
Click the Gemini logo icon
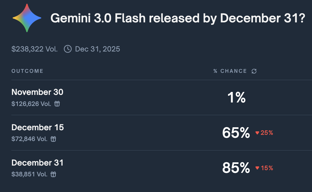[27, 18]
